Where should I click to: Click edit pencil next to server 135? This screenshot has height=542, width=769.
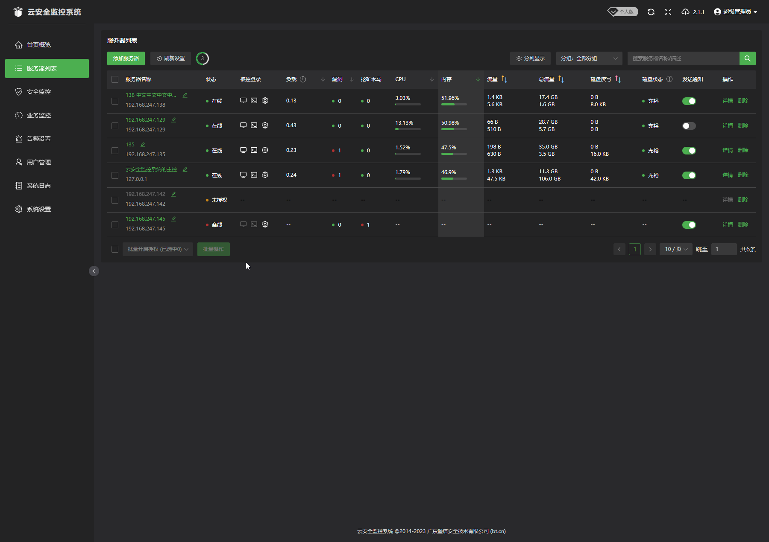coord(143,145)
